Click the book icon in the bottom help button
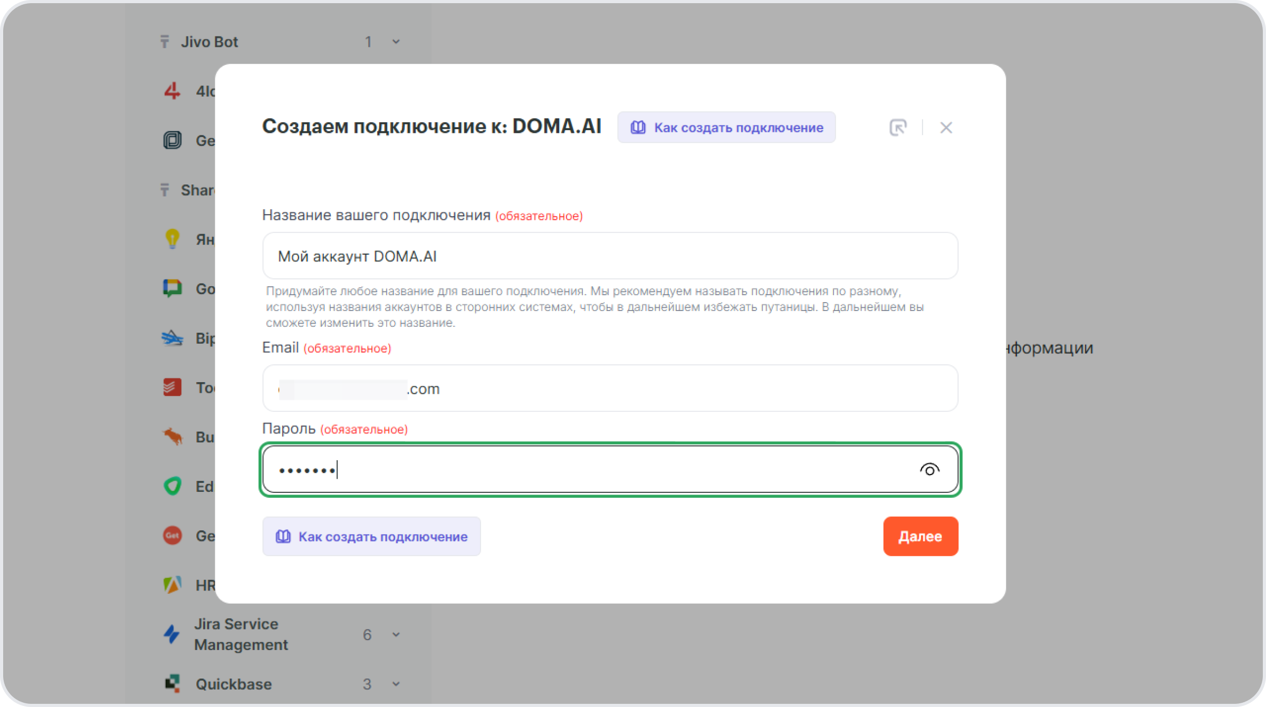 click(x=283, y=536)
